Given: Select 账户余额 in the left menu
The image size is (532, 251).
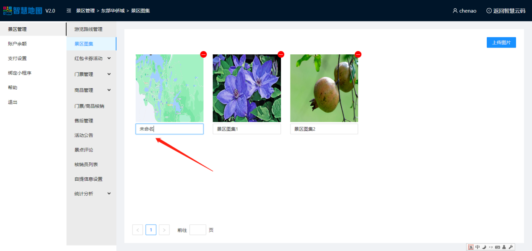Looking at the screenshot, I should click(x=18, y=44).
